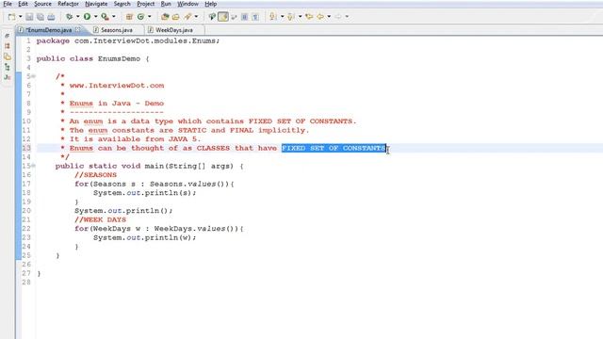Screen dimensions: 603x339
Task: Open New Java Class dropdown arrow
Action: pyautogui.click(x=149, y=17)
